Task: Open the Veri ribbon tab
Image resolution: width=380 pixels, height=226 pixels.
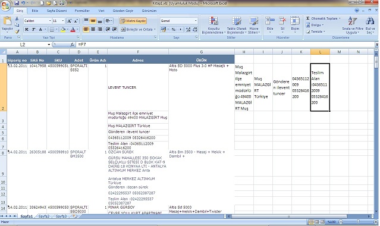Action: click(101, 11)
